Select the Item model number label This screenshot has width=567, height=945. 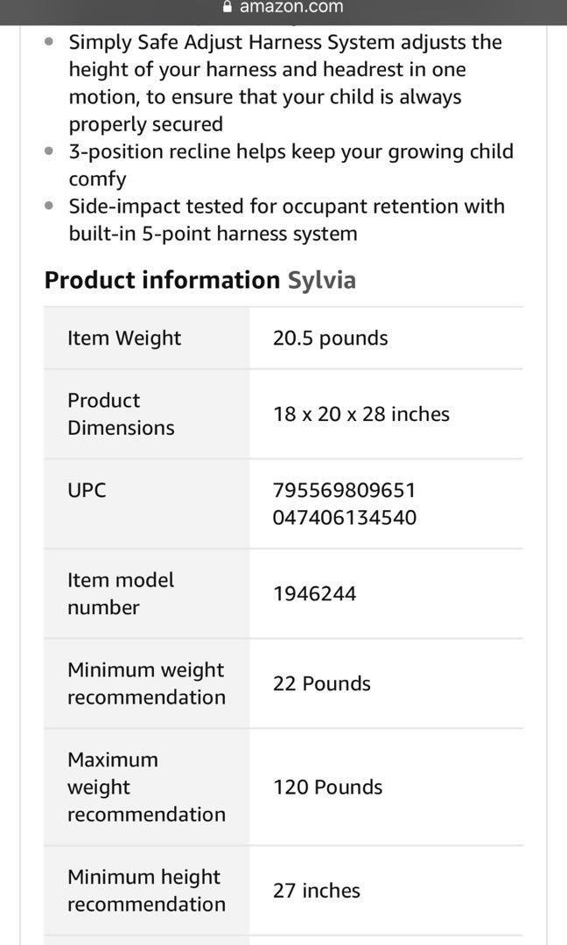121,593
